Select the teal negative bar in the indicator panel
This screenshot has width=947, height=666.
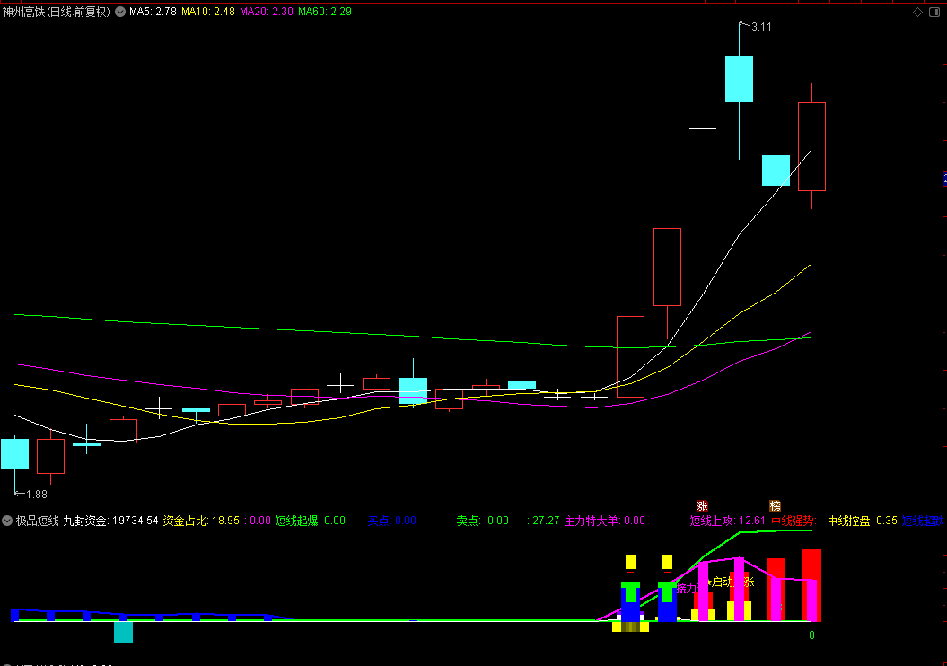coord(123,632)
